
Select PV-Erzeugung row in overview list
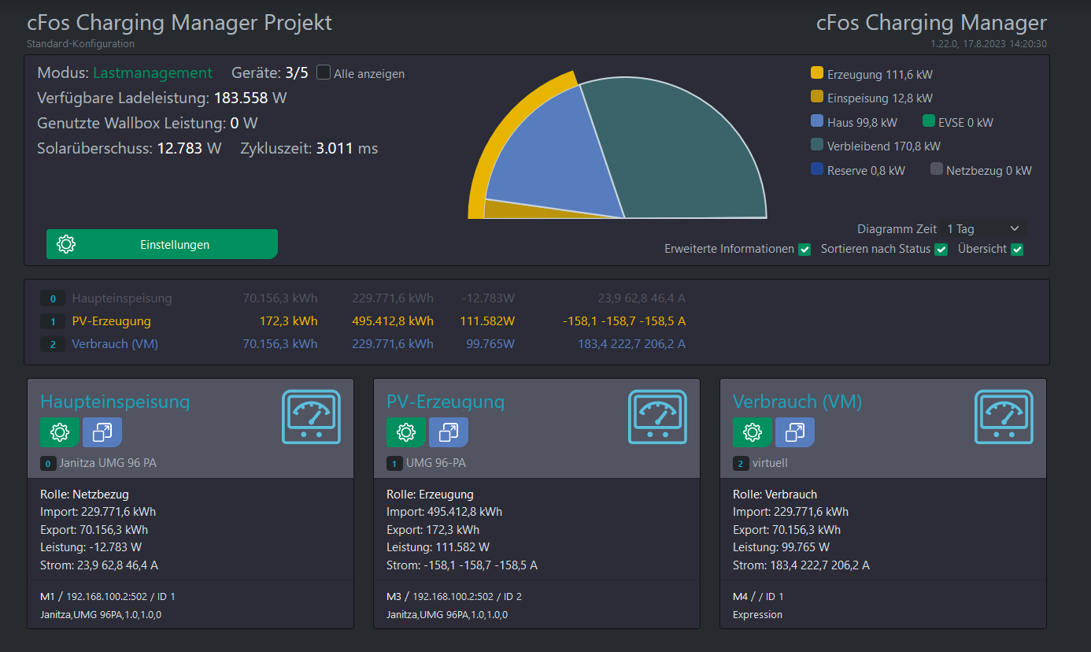point(111,321)
